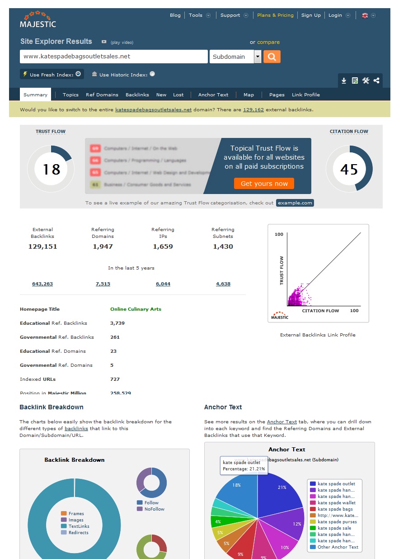Viewport: 394px width, 559px height.
Task: Click the TRUST FLOW heading link
Action: 51,132
